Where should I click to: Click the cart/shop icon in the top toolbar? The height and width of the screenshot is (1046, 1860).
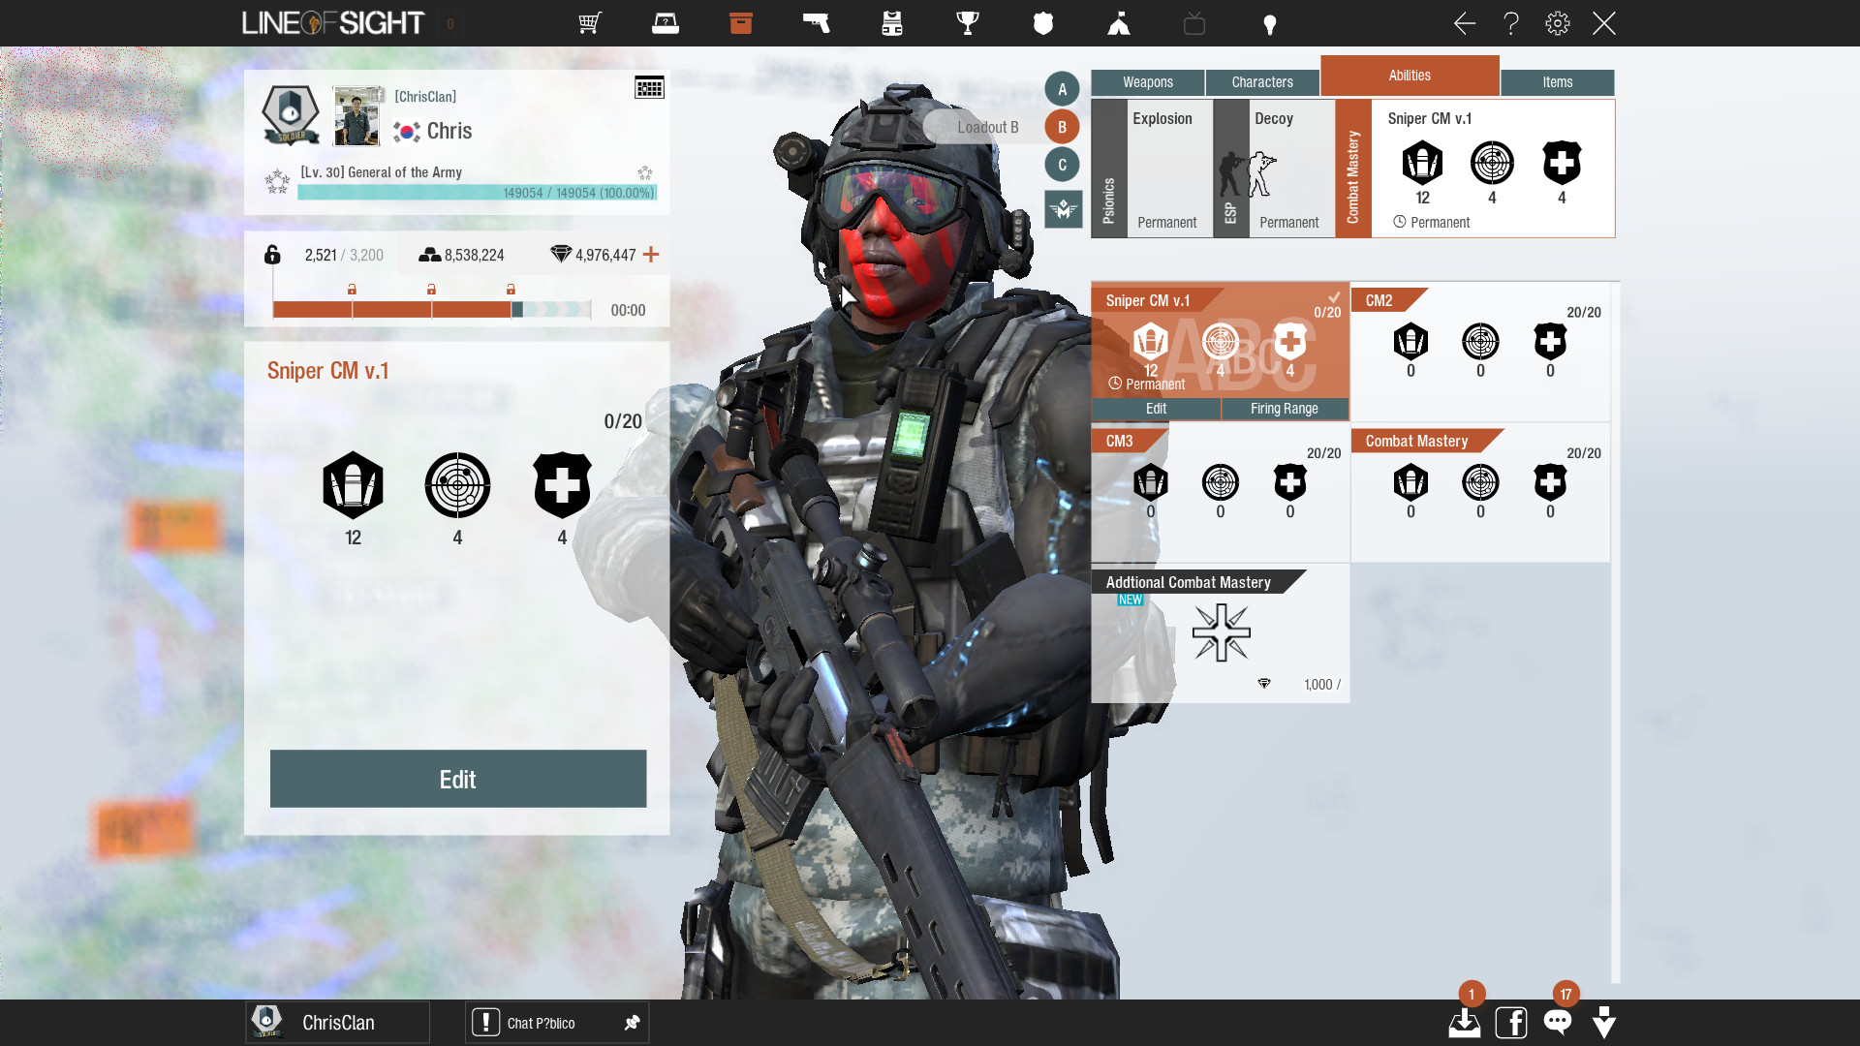click(x=589, y=23)
